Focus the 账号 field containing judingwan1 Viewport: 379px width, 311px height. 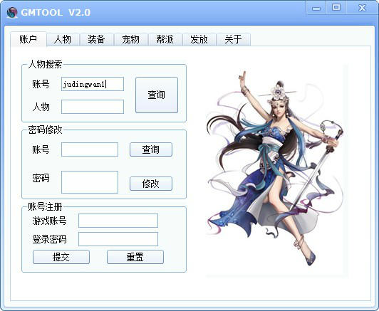pos(93,84)
